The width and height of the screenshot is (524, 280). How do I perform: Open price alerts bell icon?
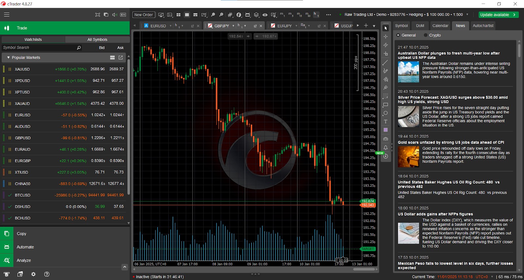385,148
